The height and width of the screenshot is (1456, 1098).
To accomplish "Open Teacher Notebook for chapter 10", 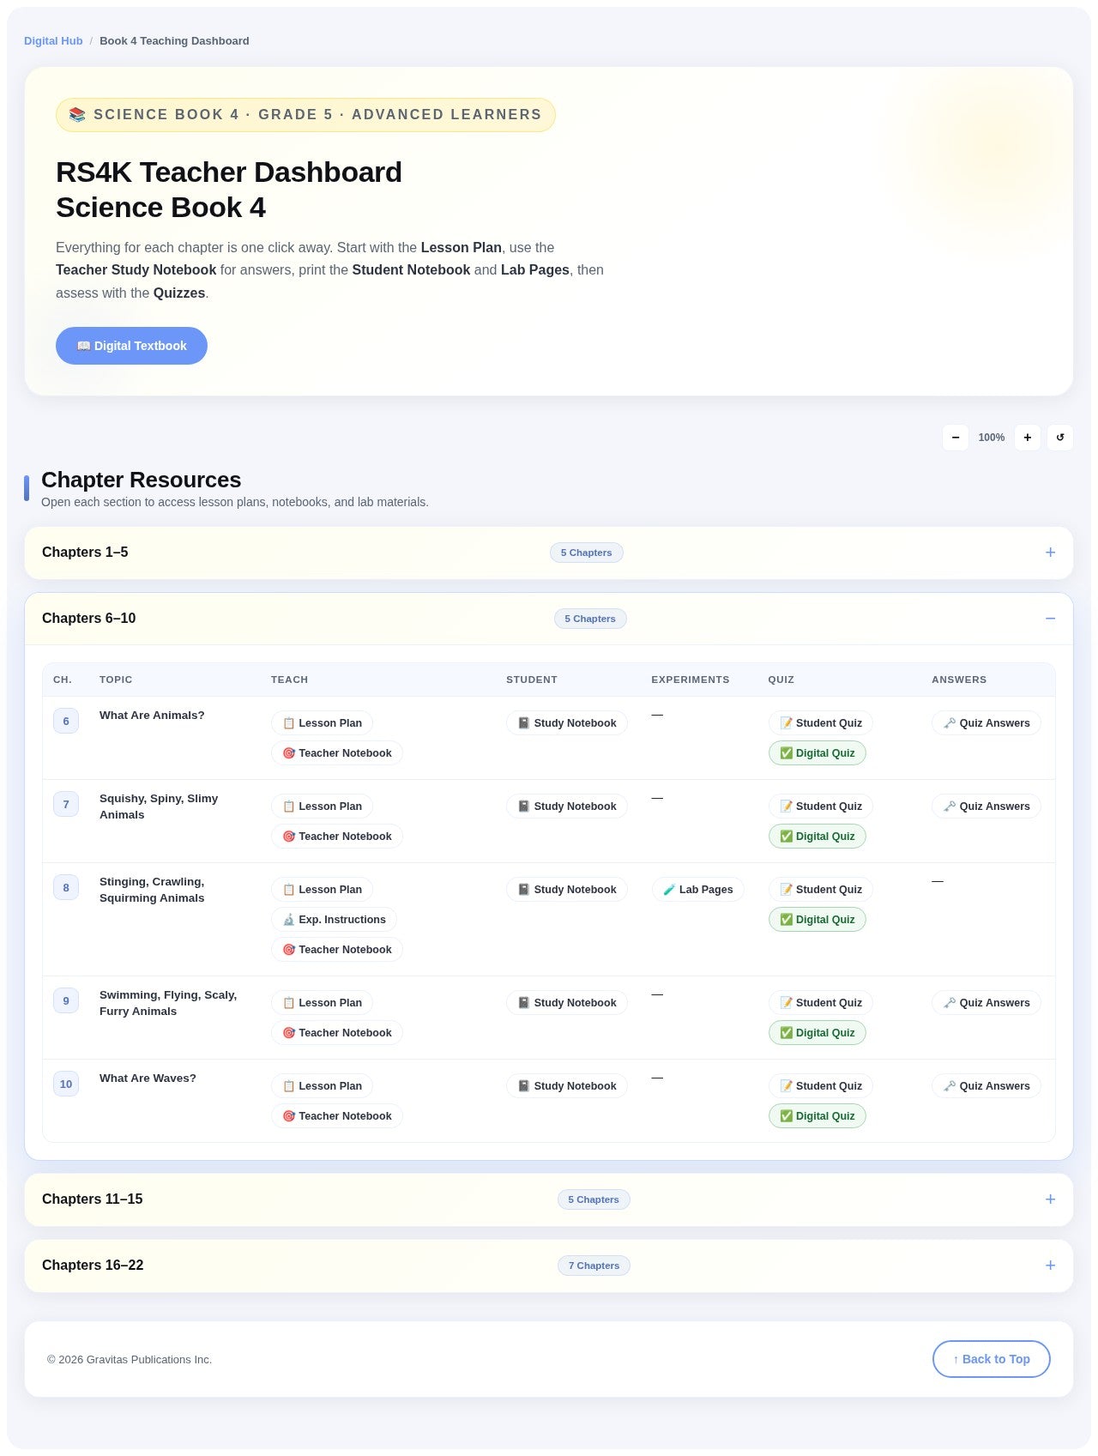I will click(x=337, y=1116).
